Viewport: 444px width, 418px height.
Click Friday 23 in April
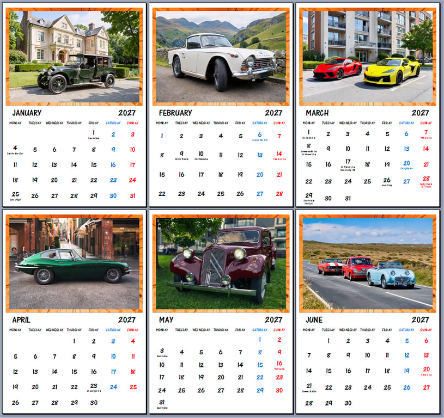(94, 386)
